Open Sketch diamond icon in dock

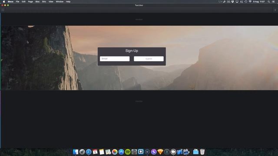point(160,152)
